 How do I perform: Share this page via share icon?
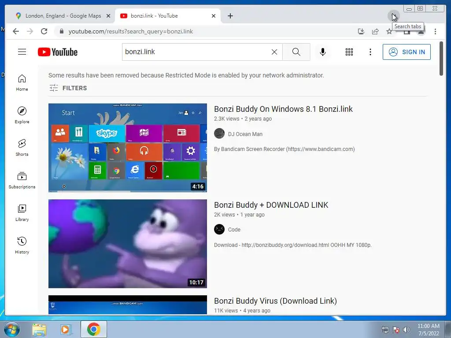[x=375, y=31]
